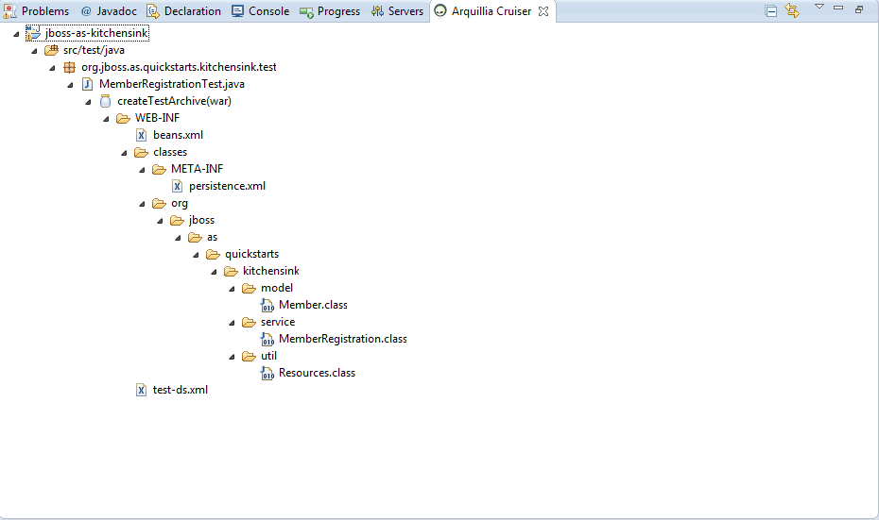Collapse the service folder node
The height and width of the screenshot is (520, 879).
coord(232,323)
